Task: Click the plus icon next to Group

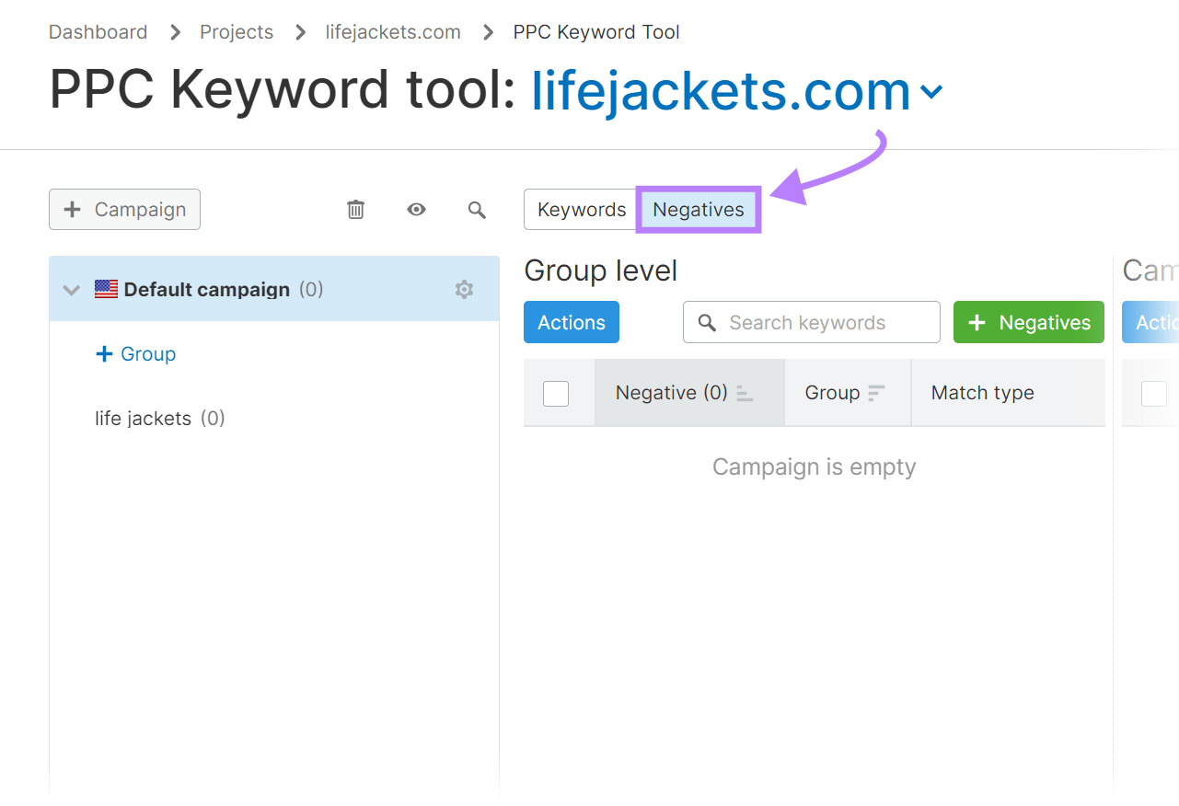Action: [x=103, y=353]
